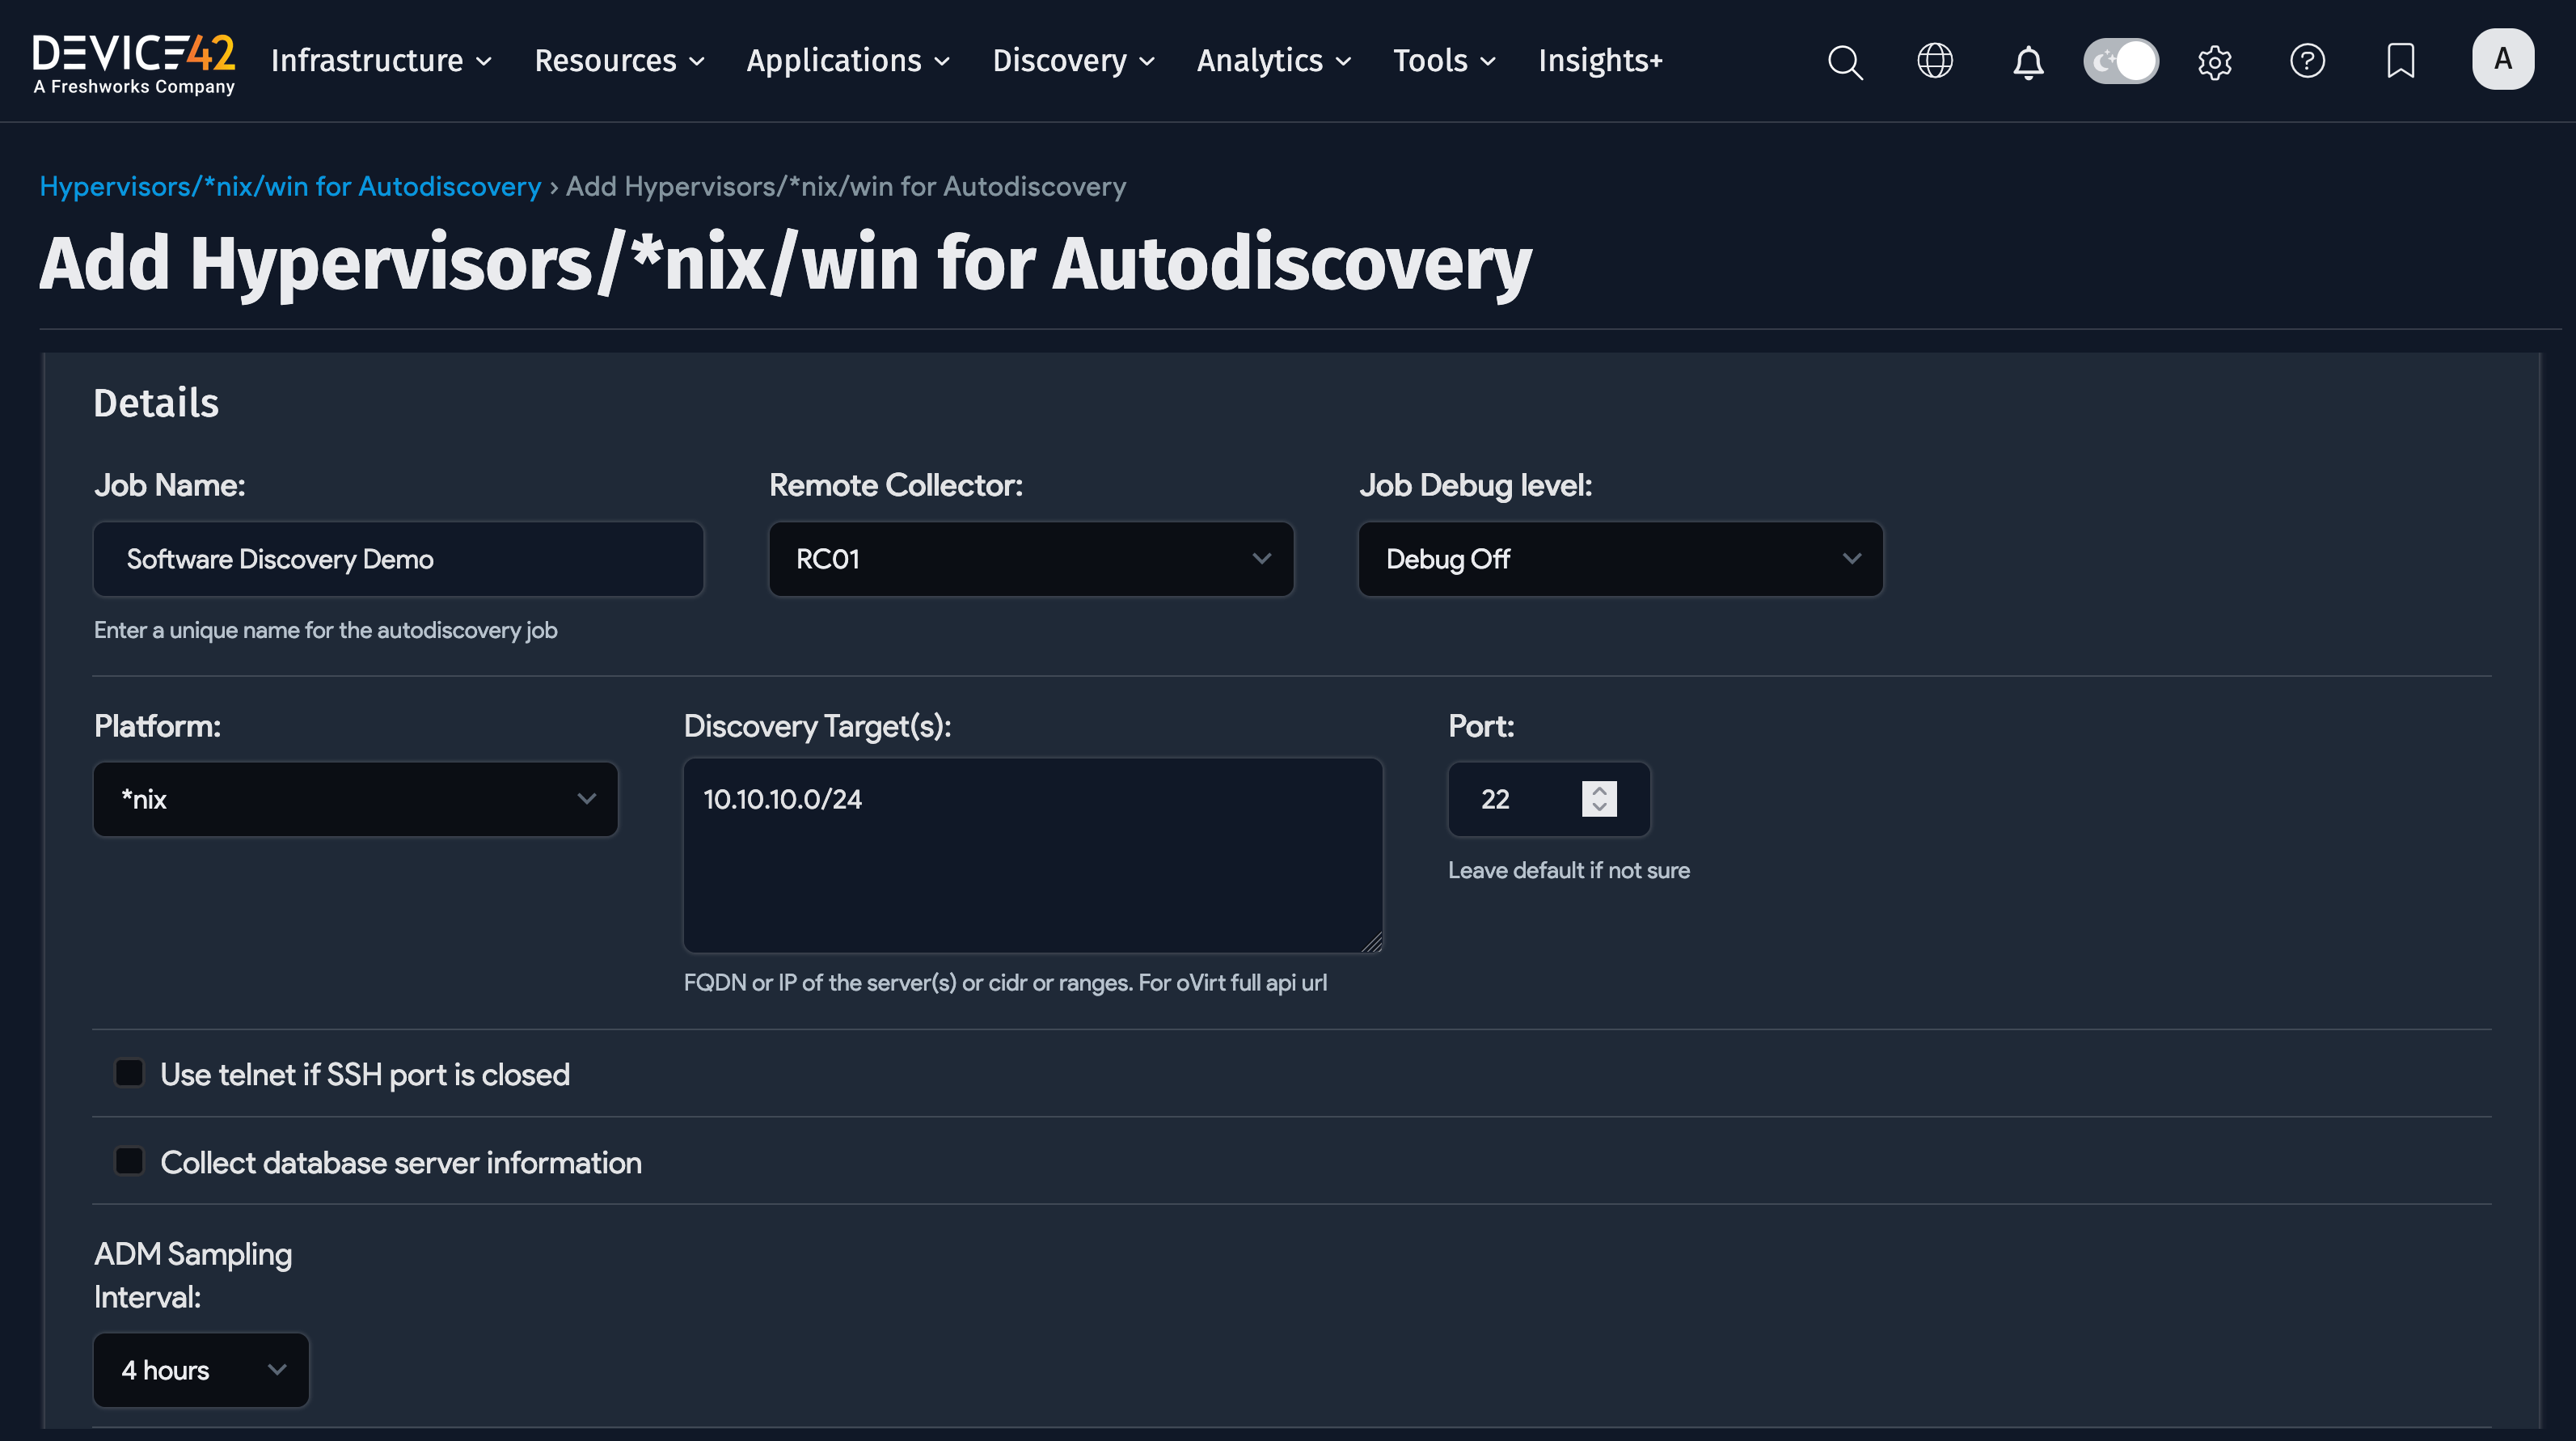This screenshot has height=1441, width=2576.
Task: Open the help menu
Action: click(x=2308, y=61)
